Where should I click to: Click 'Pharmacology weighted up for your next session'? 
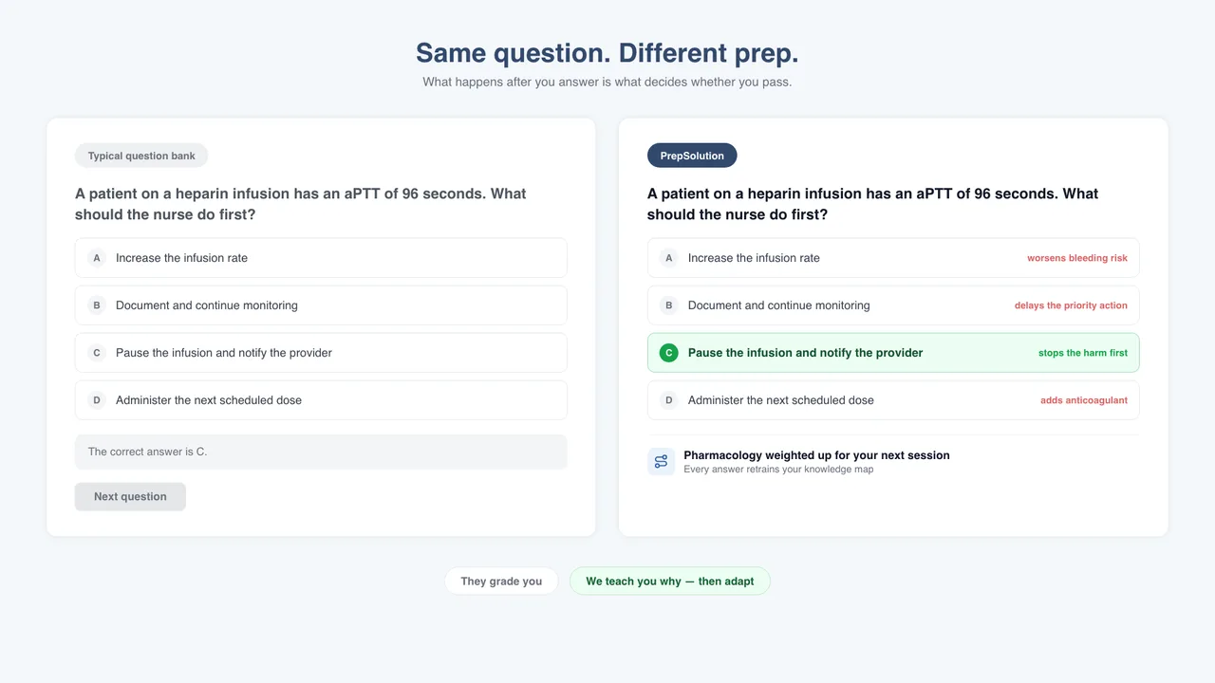[816, 455]
